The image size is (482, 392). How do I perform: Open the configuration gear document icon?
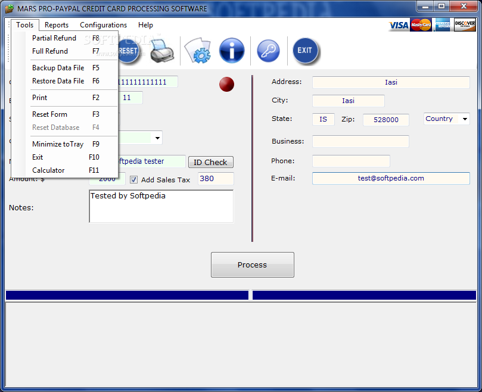(198, 51)
